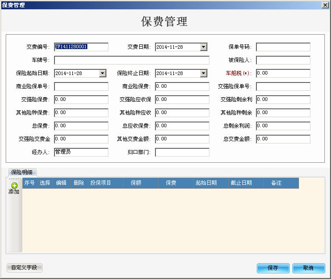Click the 商业险保费 amount field

point(182,86)
